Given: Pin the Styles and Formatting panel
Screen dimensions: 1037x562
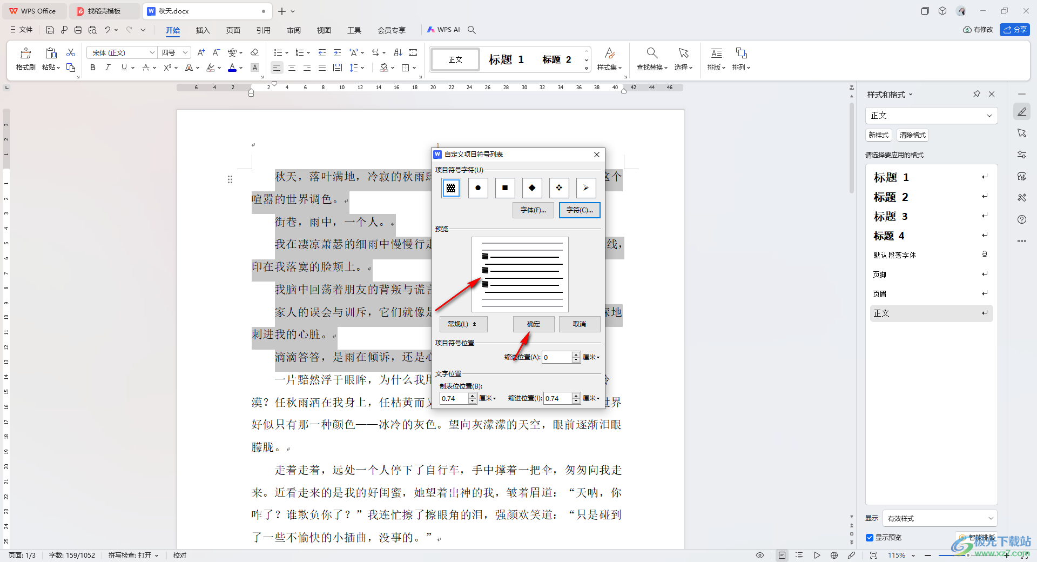Looking at the screenshot, I should (977, 94).
